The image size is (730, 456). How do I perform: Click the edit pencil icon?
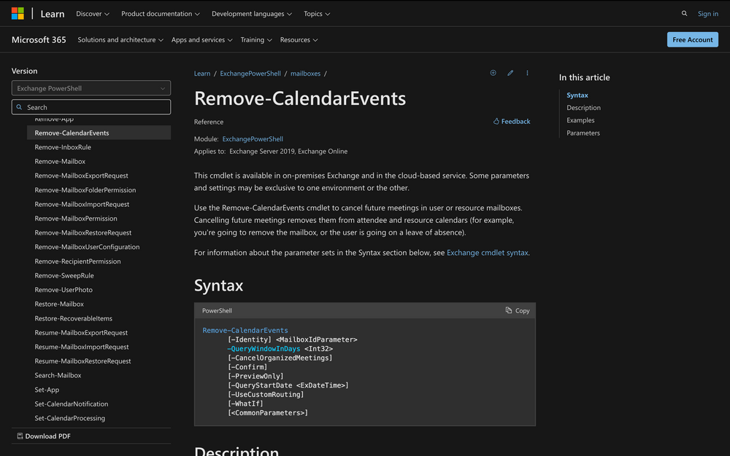510,73
